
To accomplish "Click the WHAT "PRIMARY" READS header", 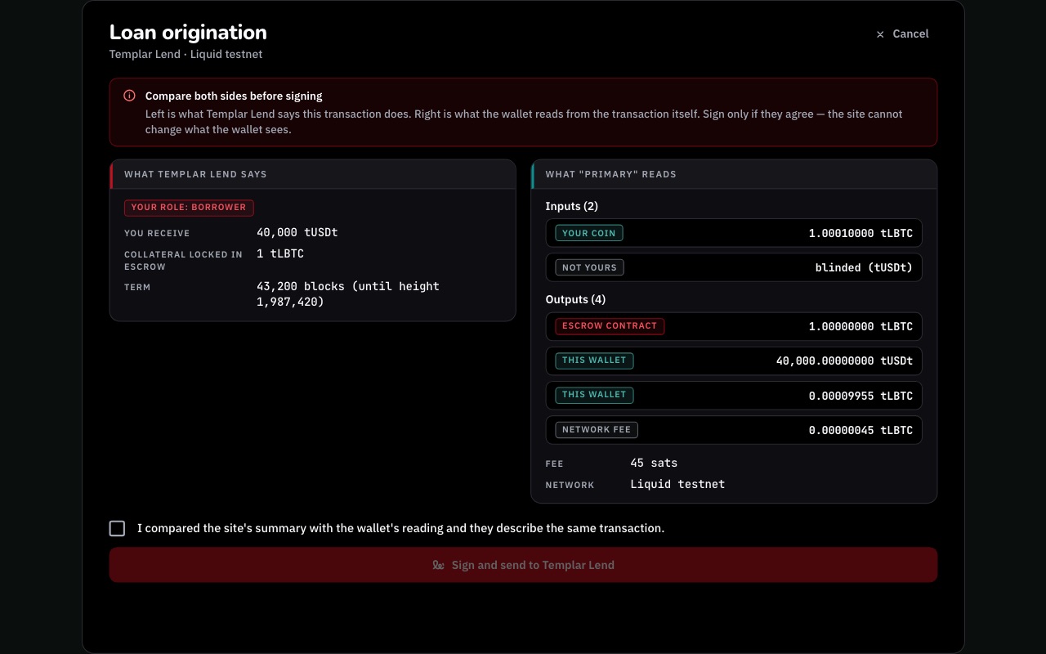I will point(611,174).
